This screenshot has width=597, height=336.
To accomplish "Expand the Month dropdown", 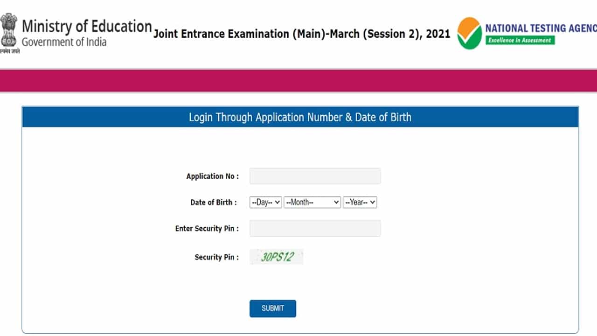I will (312, 203).
